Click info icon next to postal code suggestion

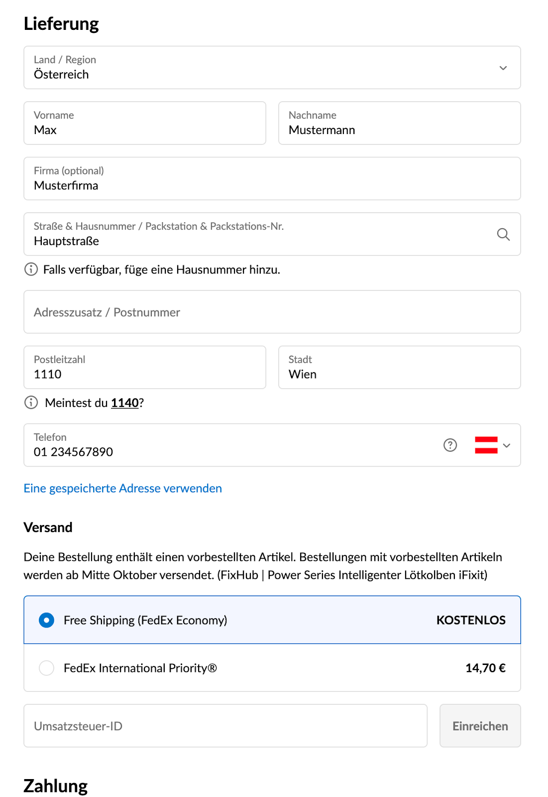pyautogui.click(x=31, y=402)
